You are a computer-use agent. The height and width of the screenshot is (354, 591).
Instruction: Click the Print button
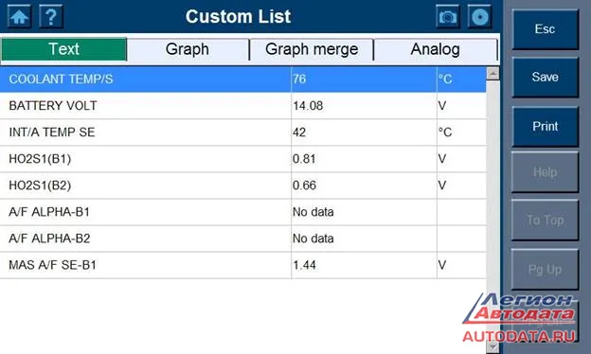click(545, 127)
